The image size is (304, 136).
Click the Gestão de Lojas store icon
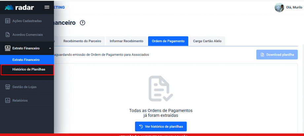7,87
